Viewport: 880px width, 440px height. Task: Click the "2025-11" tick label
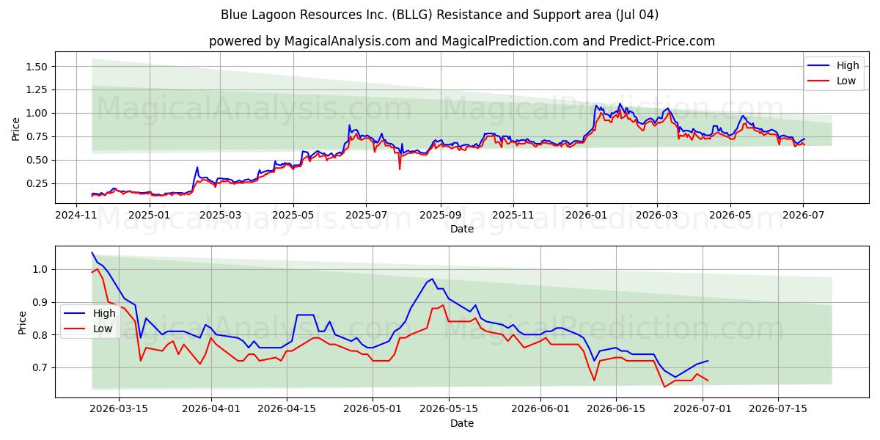513,215
